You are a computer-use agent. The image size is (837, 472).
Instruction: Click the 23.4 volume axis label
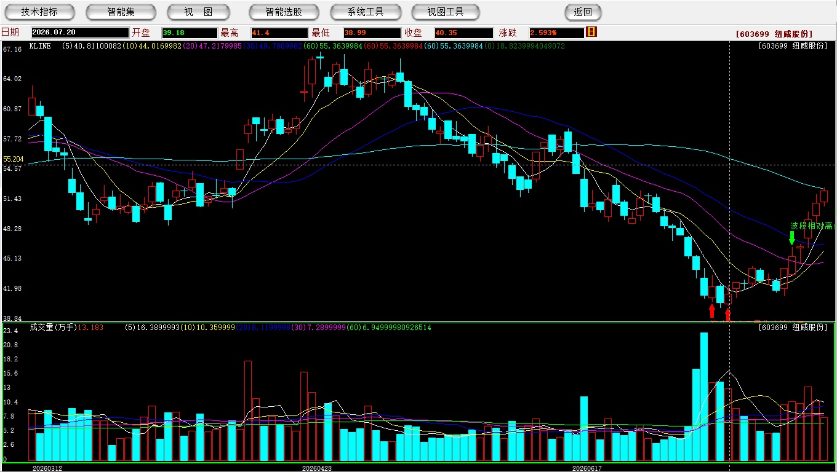(9, 331)
